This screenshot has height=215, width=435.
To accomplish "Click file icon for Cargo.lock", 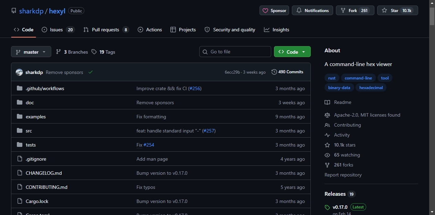I will [20, 201].
